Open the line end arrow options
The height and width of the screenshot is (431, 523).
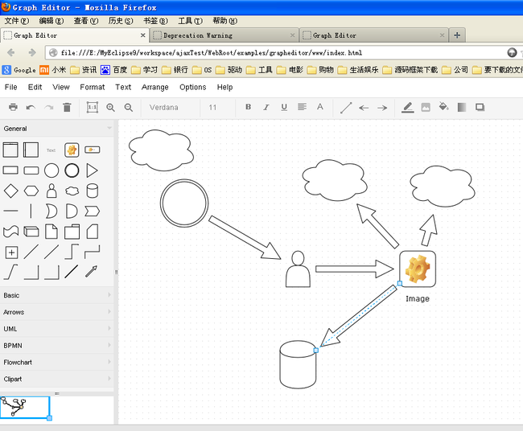(x=382, y=108)
